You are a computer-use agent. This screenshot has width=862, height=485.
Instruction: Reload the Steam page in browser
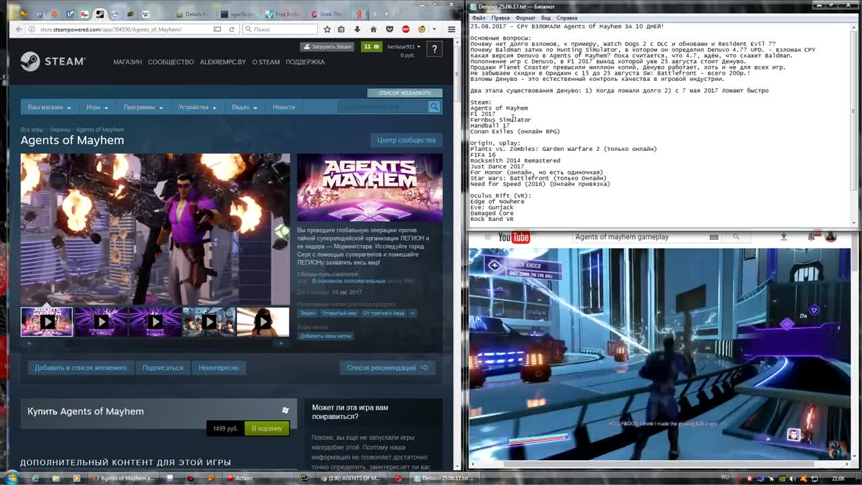(x=232, y=29)
